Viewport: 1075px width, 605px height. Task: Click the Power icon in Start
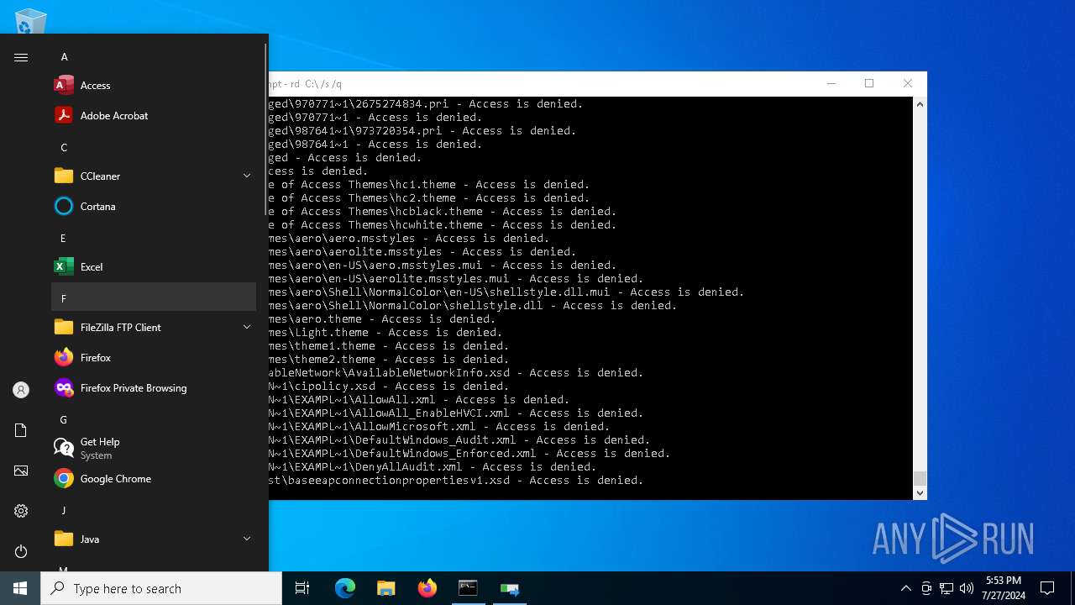tap(21, 551)
